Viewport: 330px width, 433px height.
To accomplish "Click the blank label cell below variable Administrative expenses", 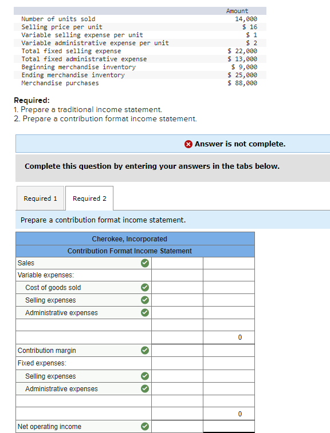I will [x=84, y=325].
